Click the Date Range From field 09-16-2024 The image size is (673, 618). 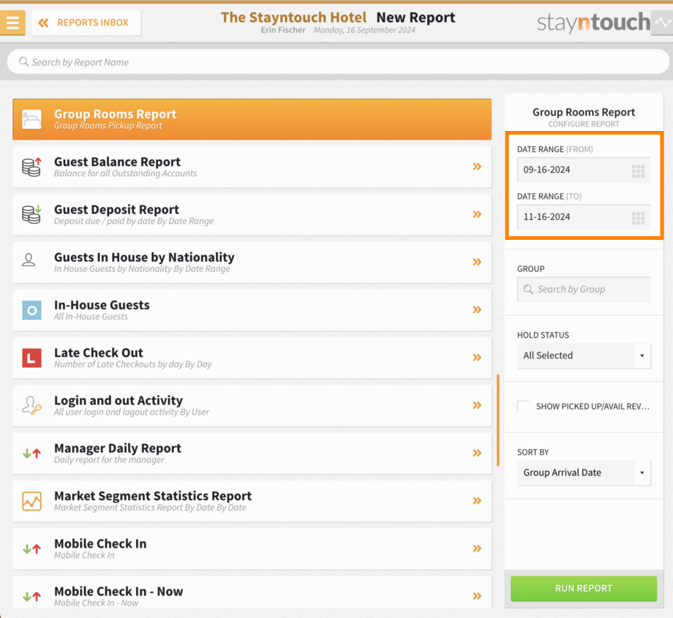(x=584, y=170)
